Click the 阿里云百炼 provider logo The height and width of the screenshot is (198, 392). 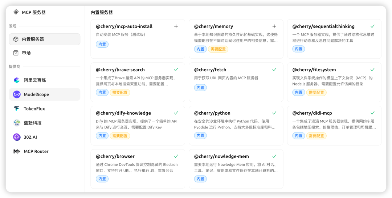click(17, 80)
